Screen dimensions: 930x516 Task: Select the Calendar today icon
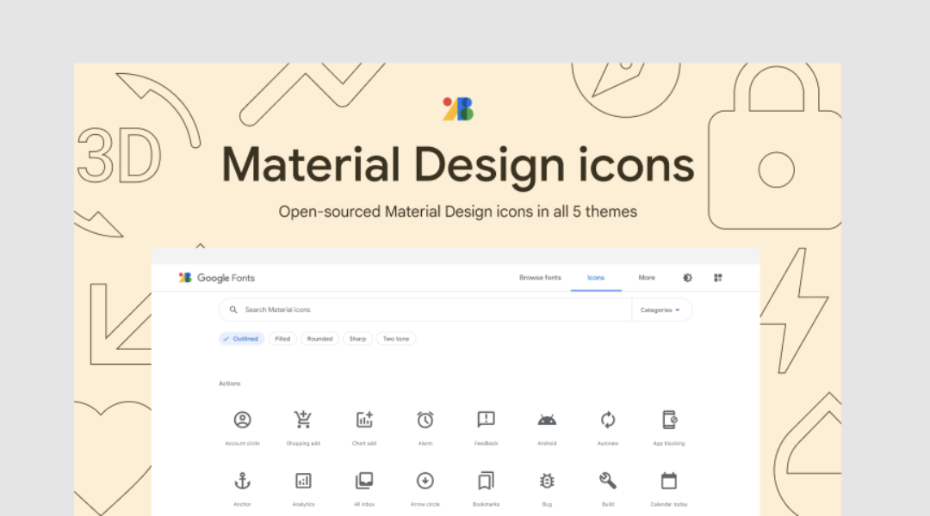tap(669, 481)
